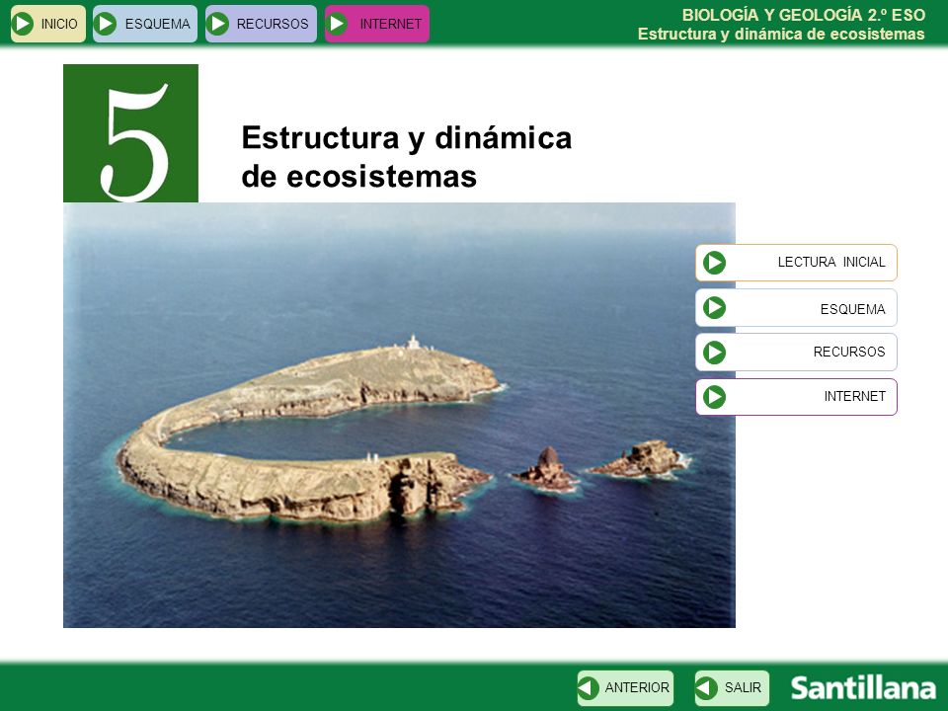This screenshot has height=711, width=948.
Task: Click the arrow icon on the pink INTERNET button
Action: [x=337, y=24]
